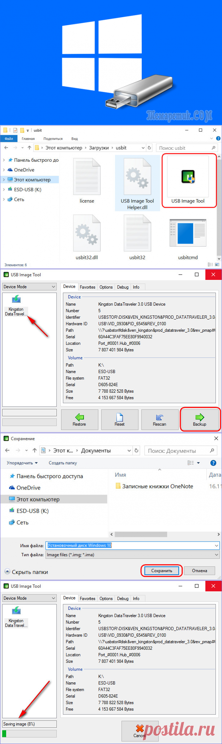Image resolution: width=222 pixels, height=744 pixels.
Task: Switch to Options tab in window with Backup button
Action: click(x=106, y=287)
